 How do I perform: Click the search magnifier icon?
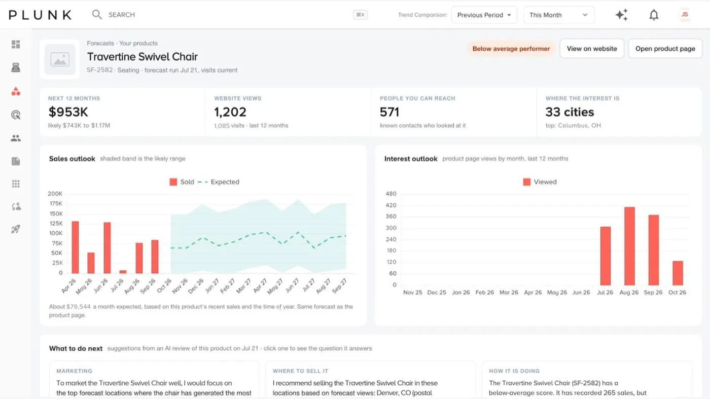point(97,15)
